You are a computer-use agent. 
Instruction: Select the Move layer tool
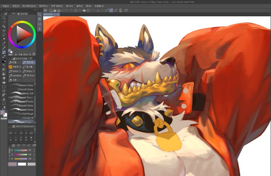(4, 31)
